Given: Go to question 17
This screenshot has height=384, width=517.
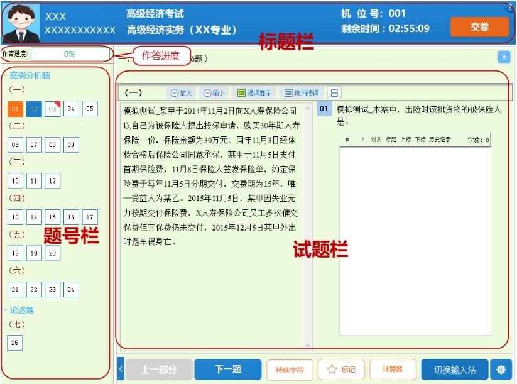Looking at the screenshot, I should pyautogui.click(x=90, y=217).
